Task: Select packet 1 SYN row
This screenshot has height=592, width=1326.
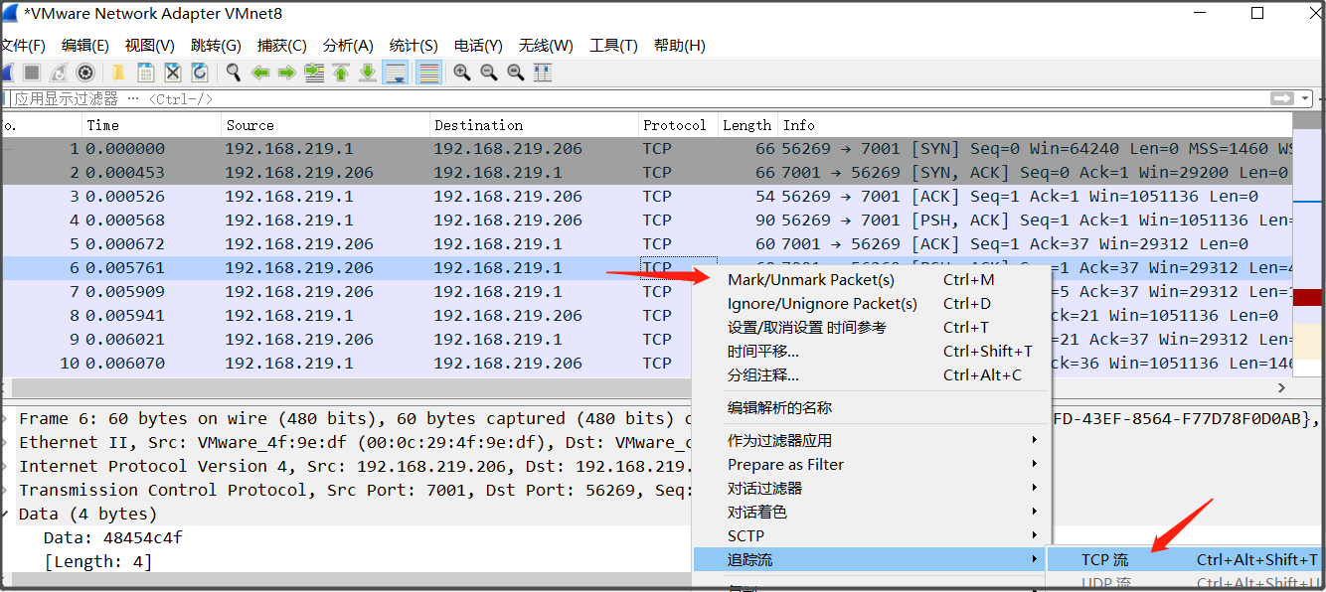Action: (x=646, y=149)
